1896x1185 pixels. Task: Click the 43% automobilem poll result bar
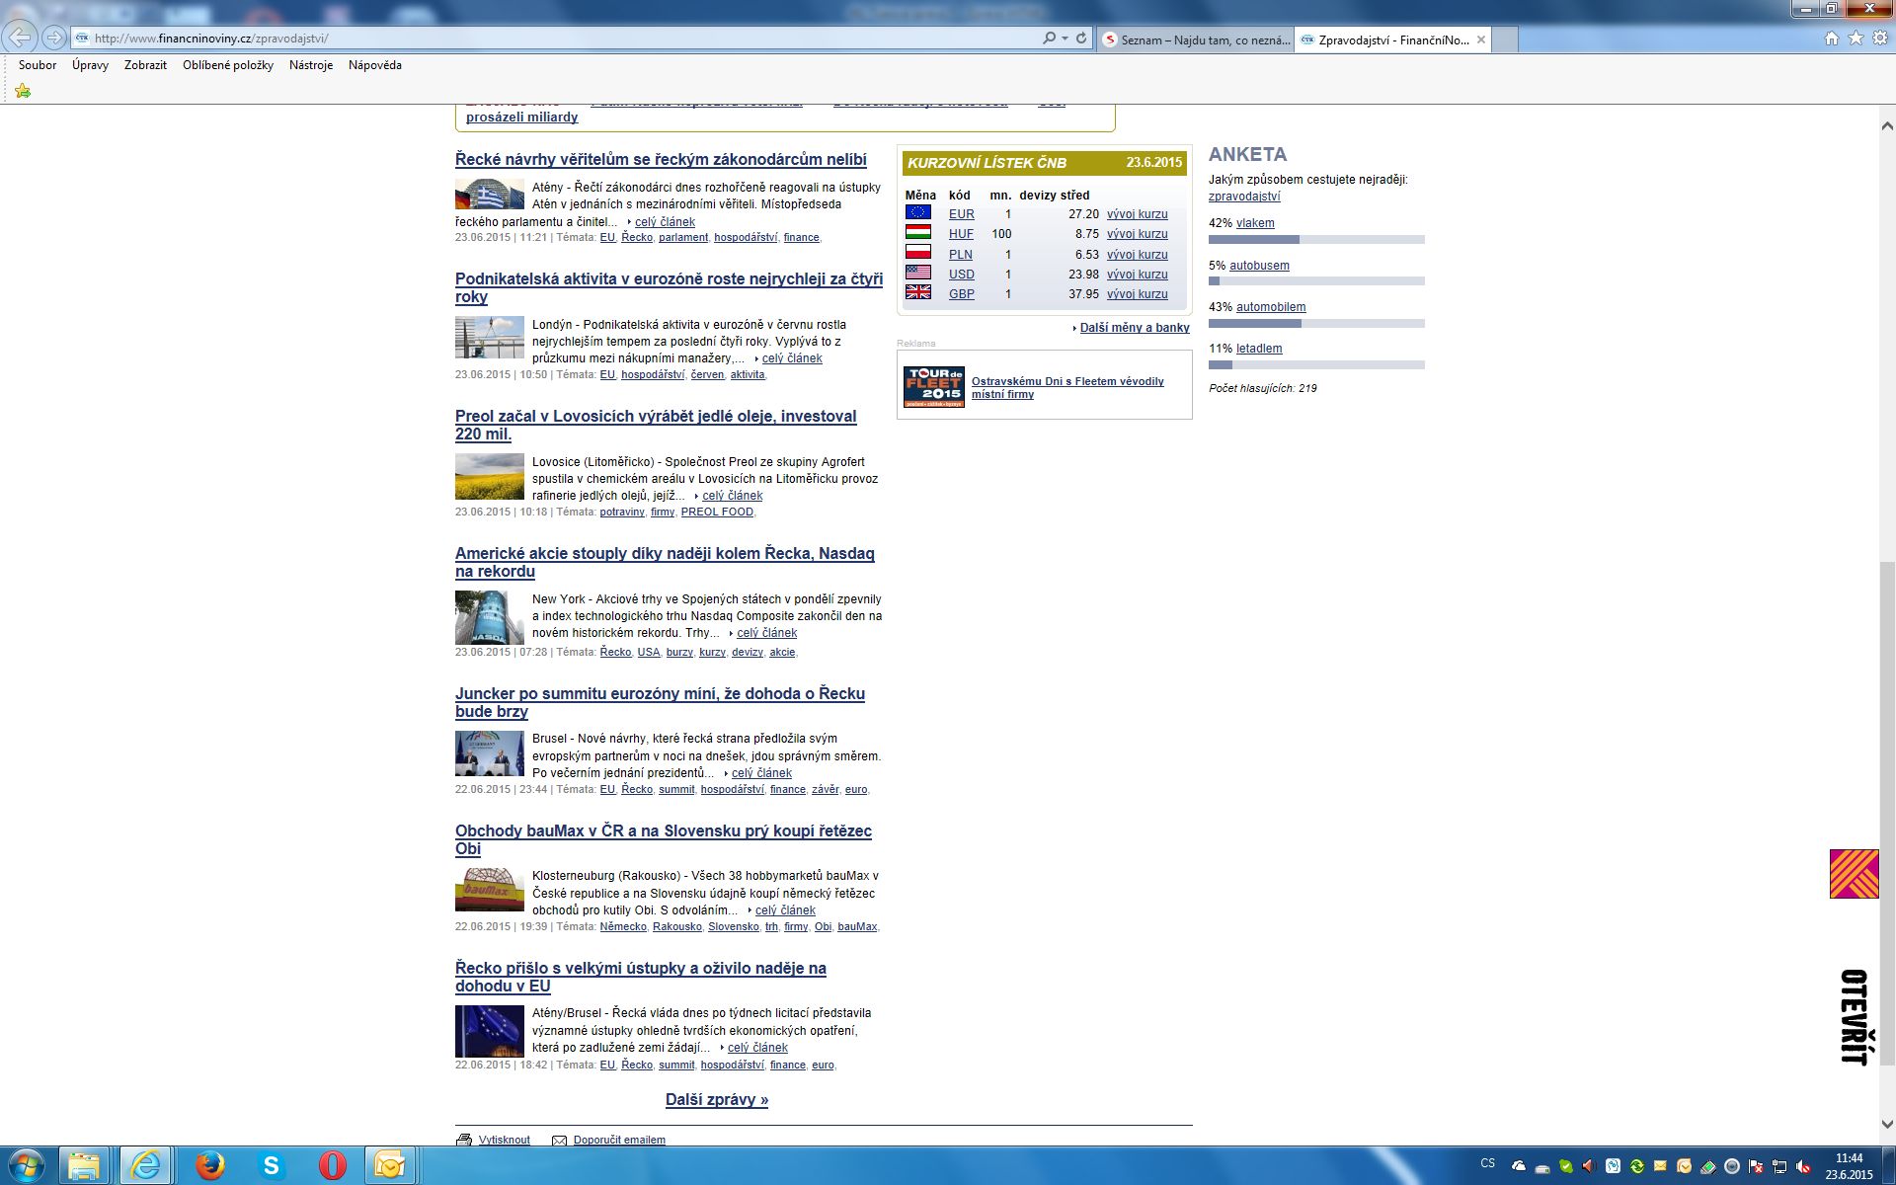click(1316, 324)
